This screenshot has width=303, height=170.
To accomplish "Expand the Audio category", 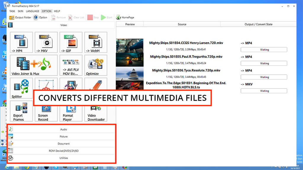I will point(61,129).
